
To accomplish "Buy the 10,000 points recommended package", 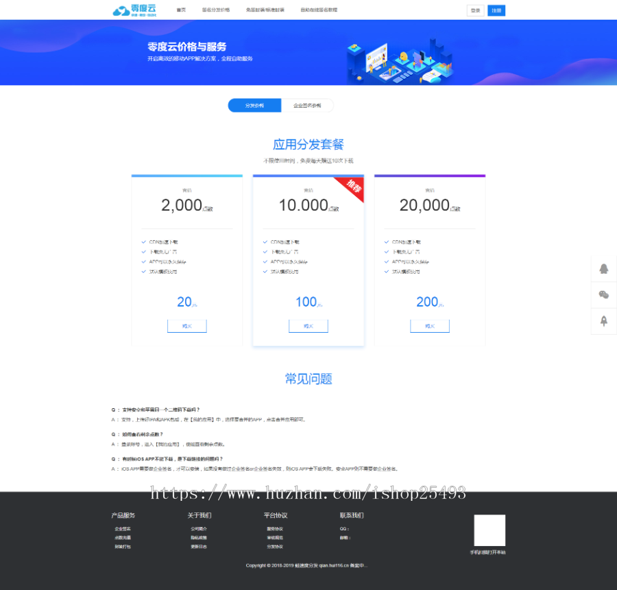I will point(308,326).
